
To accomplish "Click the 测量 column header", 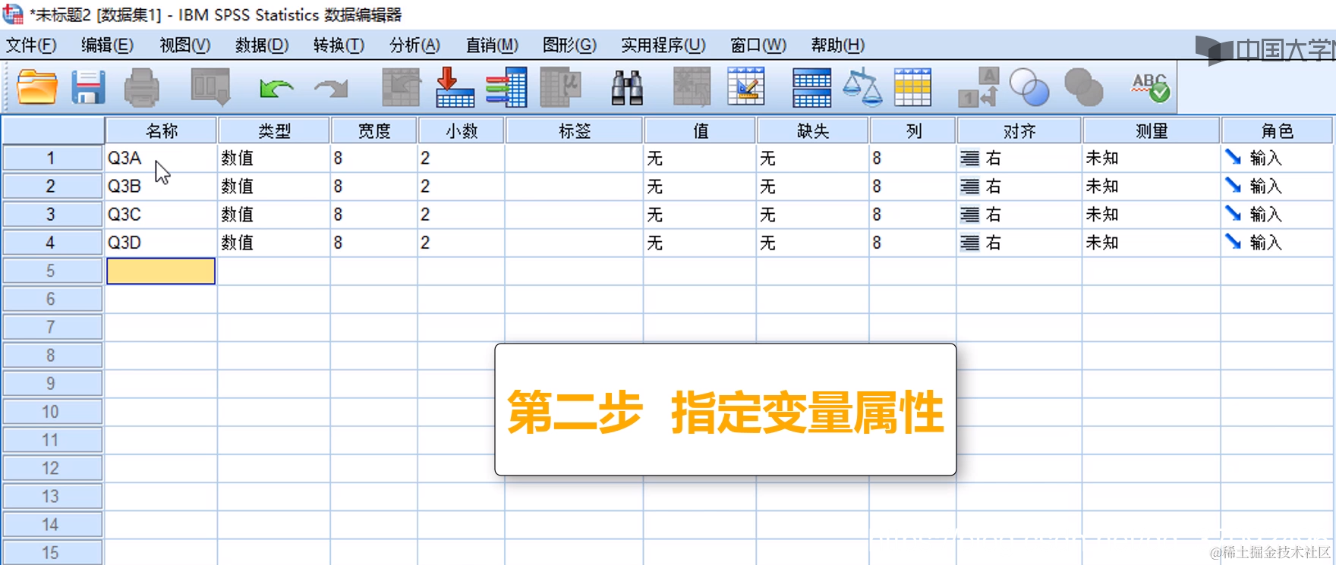I will (x=1151, y=131).
